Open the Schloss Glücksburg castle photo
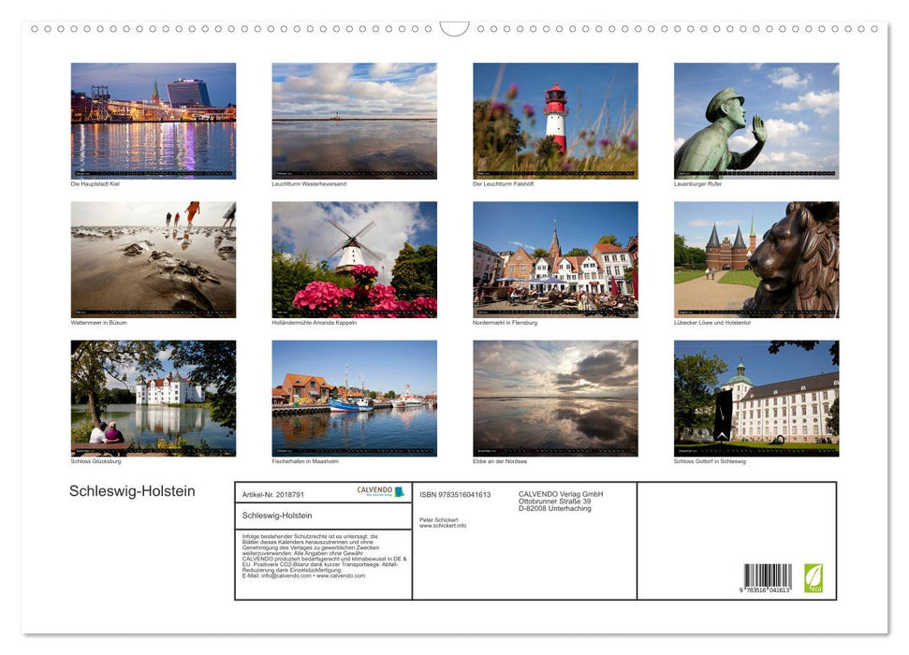Viewport: 909px width, 655px height. coord(153,398)
